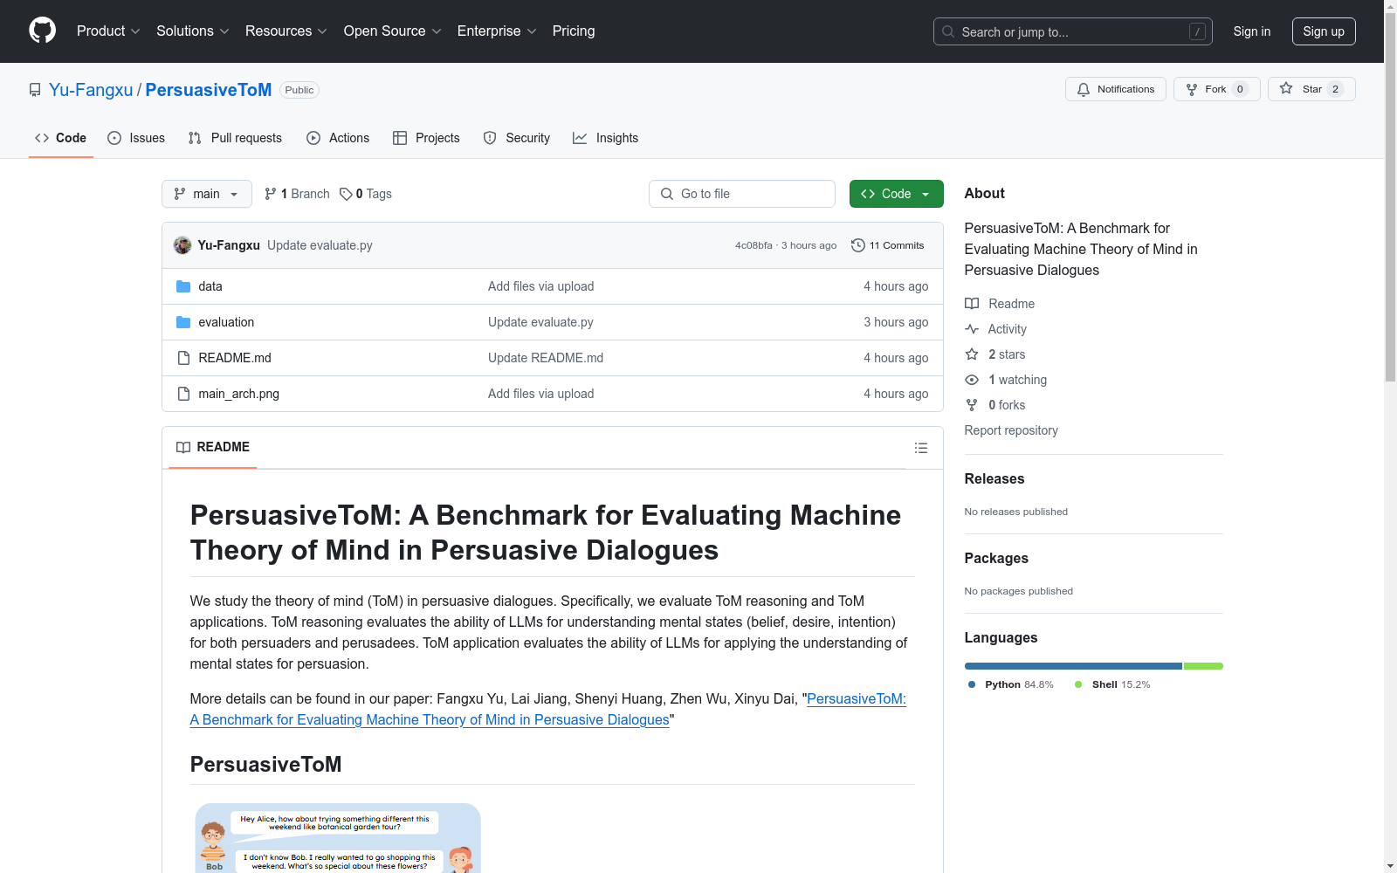This screenshot has width=1397, height=873.
Task: Click the repository icon beside Yu-Fangxu
Action: [x=35, y=90]
